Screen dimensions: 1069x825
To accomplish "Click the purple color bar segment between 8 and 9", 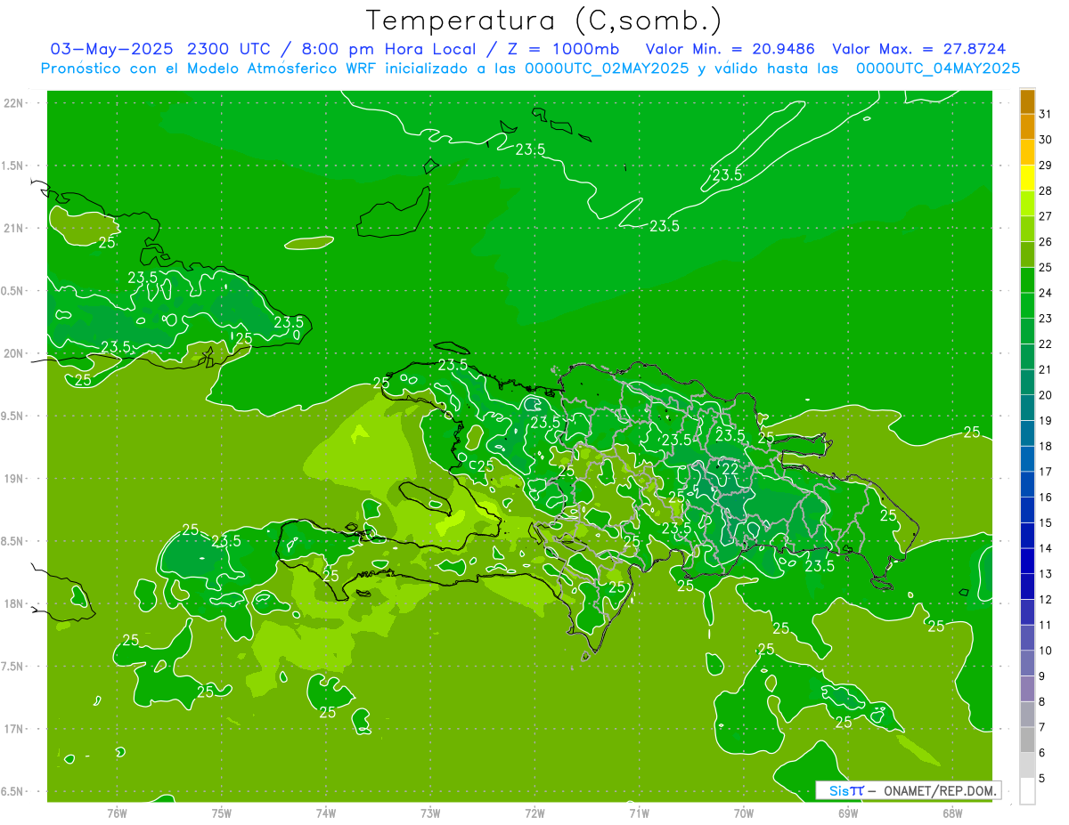I will (x=1027, y=689).
